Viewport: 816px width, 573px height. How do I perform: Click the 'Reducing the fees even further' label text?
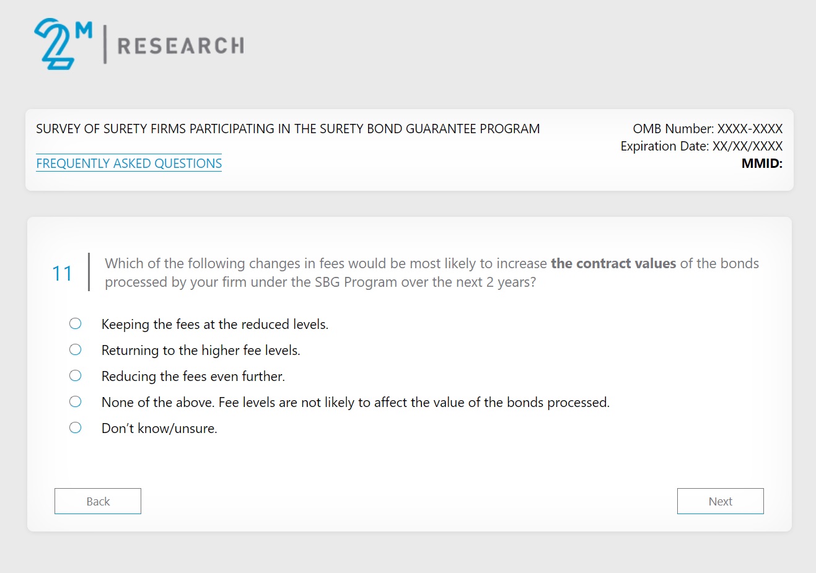click(x=193, y=377)
